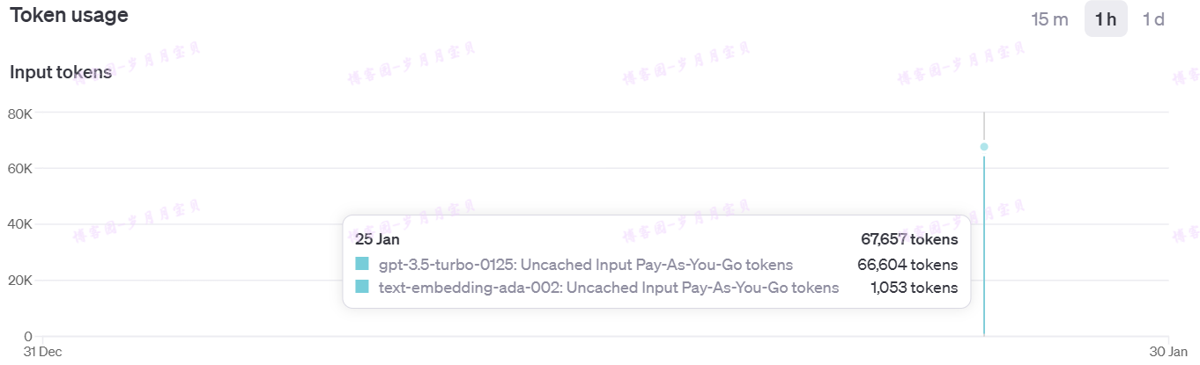Click the 67,657 tokens total value

click(x=909, y=239)
